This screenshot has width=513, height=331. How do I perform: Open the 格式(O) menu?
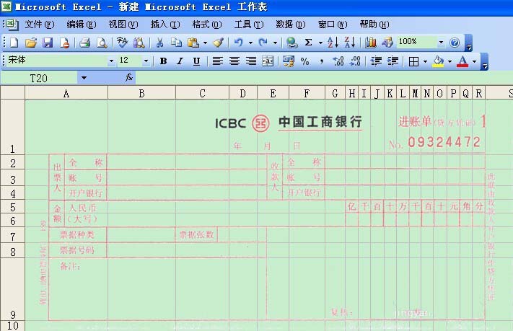point(207,25)
